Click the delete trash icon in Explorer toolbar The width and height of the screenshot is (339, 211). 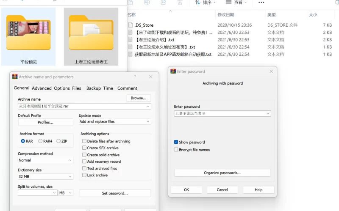click(x=180, y=3)
